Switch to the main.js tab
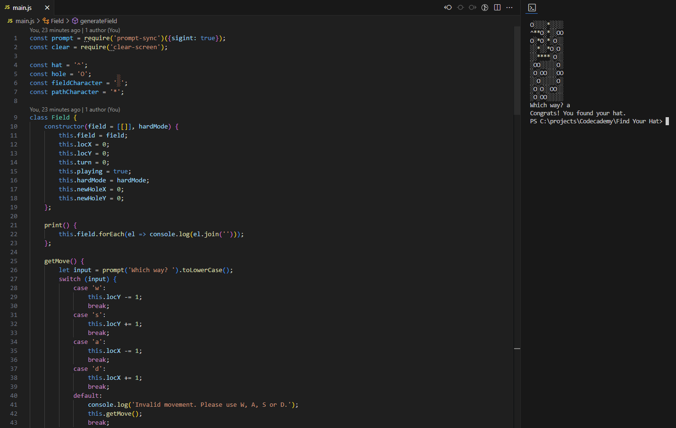 [27, 8]
